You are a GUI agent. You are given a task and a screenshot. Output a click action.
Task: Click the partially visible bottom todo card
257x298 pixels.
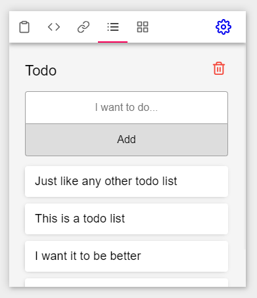click(x=126, y=282)
